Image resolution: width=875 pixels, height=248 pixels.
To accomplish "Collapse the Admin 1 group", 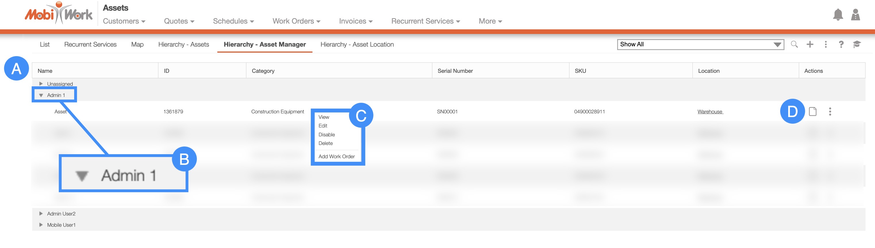I will click(41, 95).
